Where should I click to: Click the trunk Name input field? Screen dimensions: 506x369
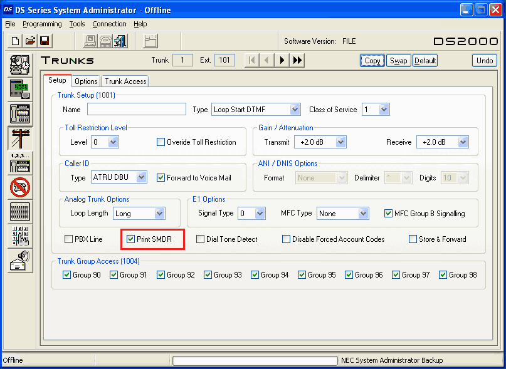[137, 110]
